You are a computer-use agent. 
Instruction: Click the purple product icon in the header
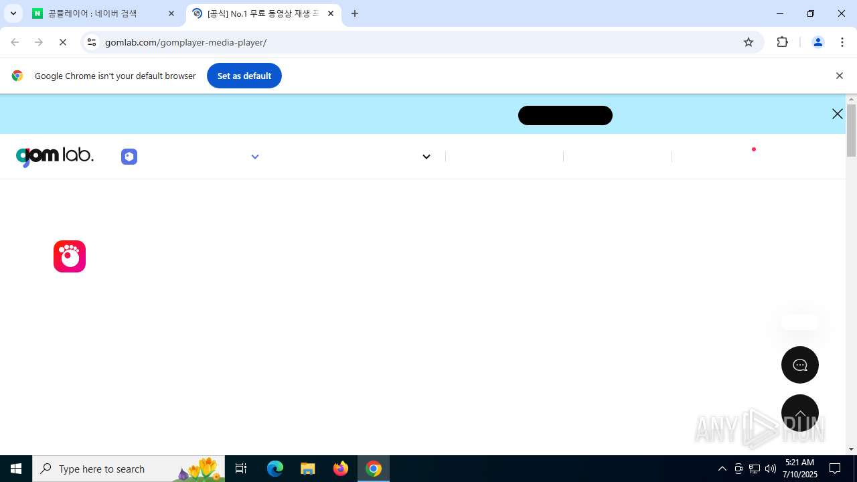(129, 157)
